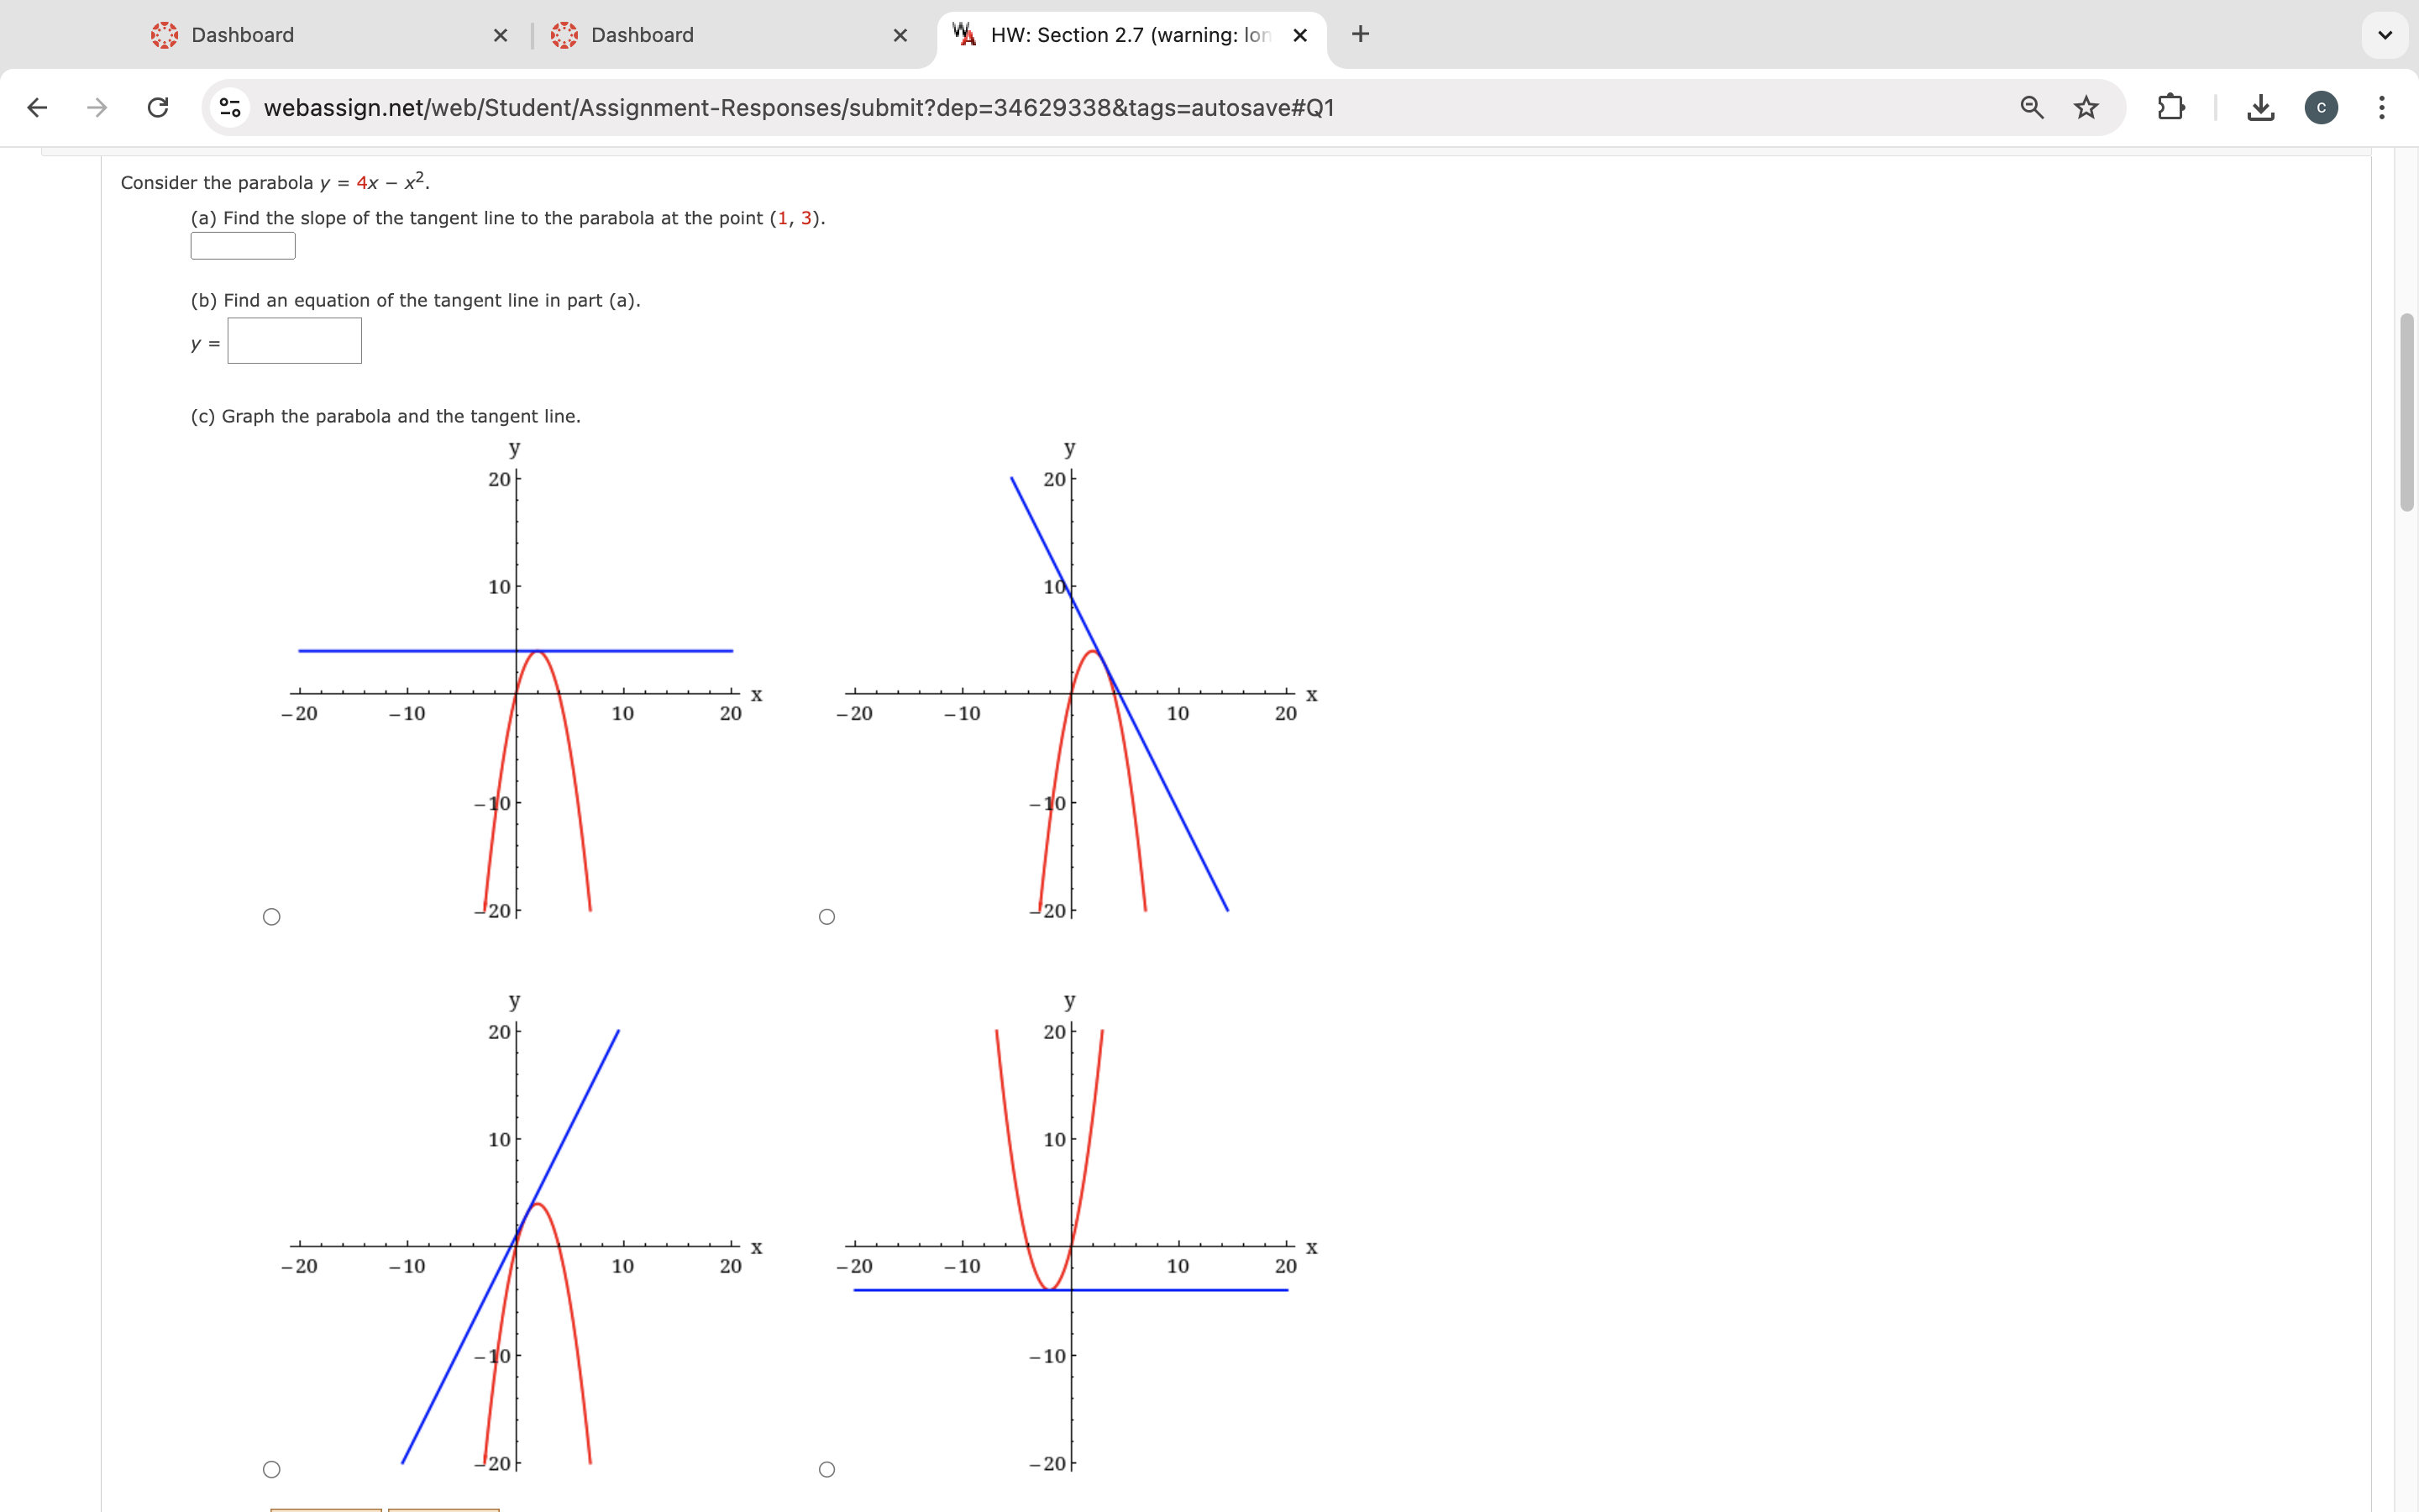Click the slope answer box for part (a)
This screenshot has height=1512, width=2419.
pos(243,246)
